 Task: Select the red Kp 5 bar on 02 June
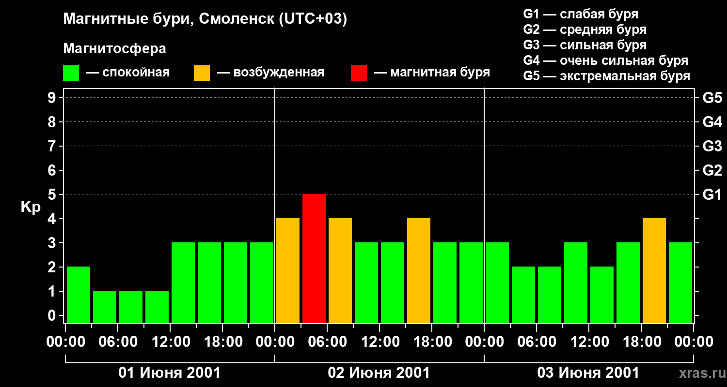point(314,258)
